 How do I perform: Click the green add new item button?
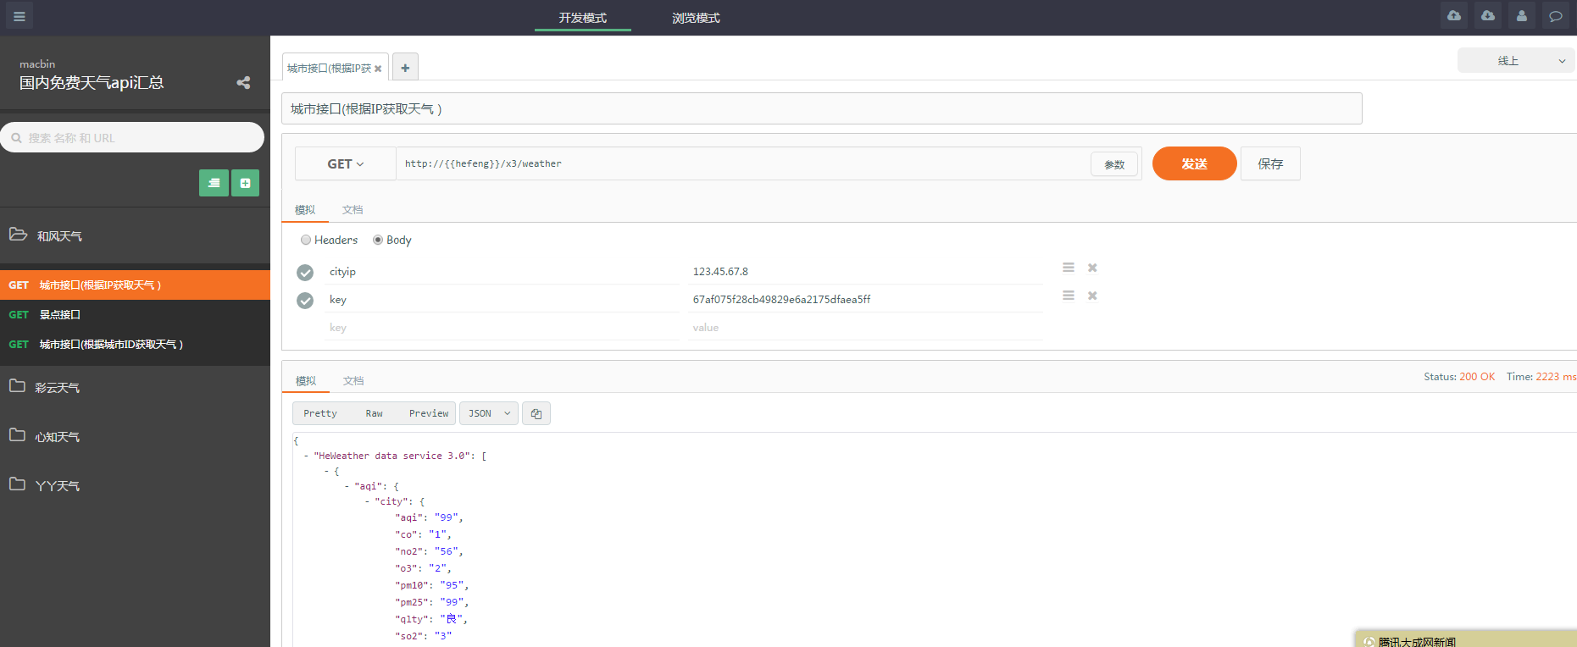click(x=245, y=183)
